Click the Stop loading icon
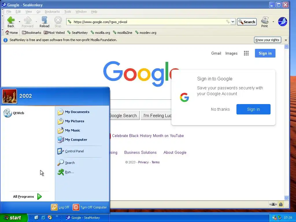The image size is (296, 222). pyautogui.click(x=58, y=20)
